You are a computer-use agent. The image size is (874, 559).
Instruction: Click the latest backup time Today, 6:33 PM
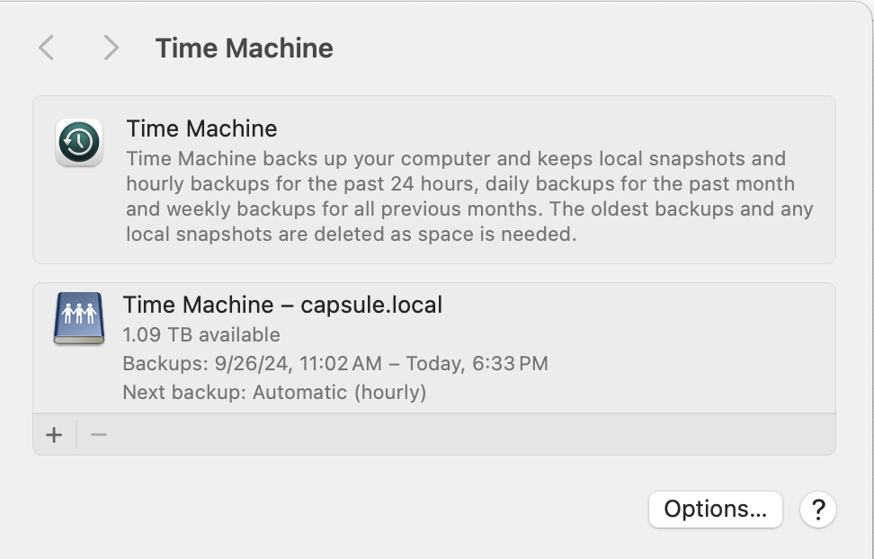point(477,363)
